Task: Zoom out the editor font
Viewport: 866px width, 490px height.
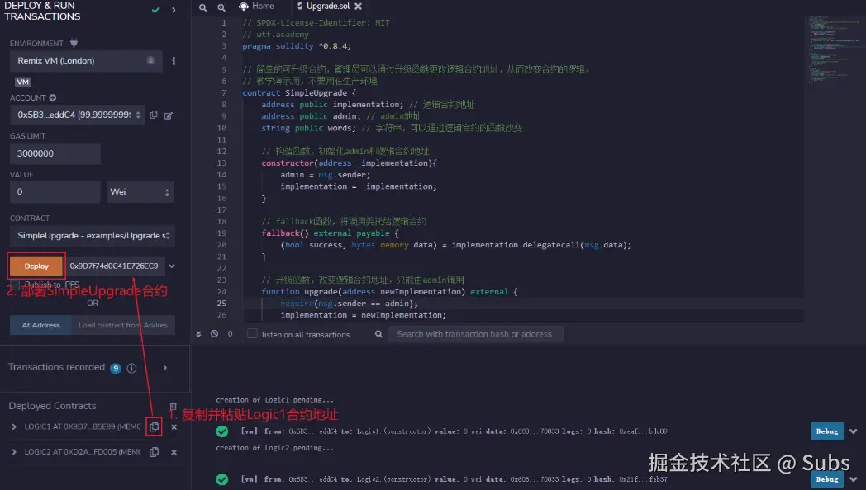Action: coord(202,7)
